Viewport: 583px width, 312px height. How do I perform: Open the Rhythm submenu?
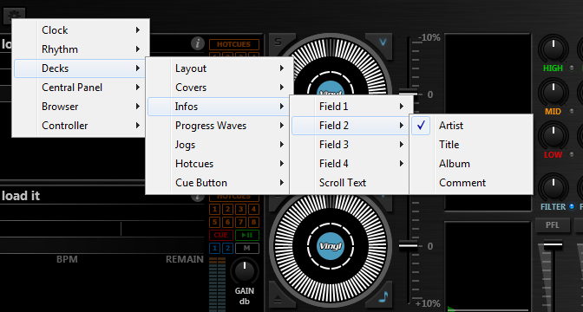tap(81, 49)
